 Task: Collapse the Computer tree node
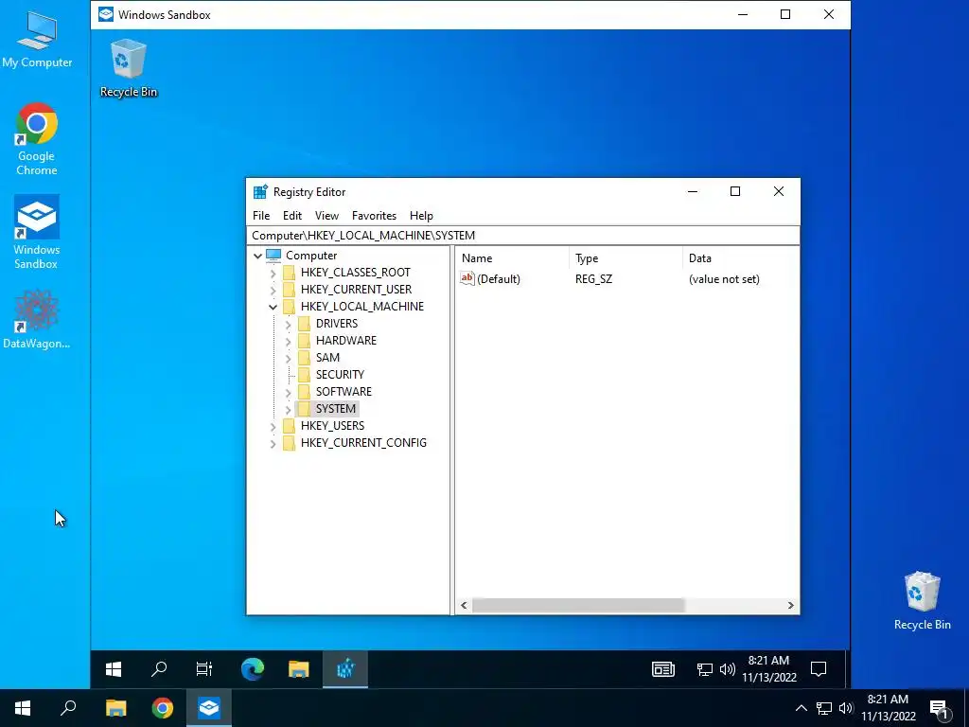click(x=257, y=256)
